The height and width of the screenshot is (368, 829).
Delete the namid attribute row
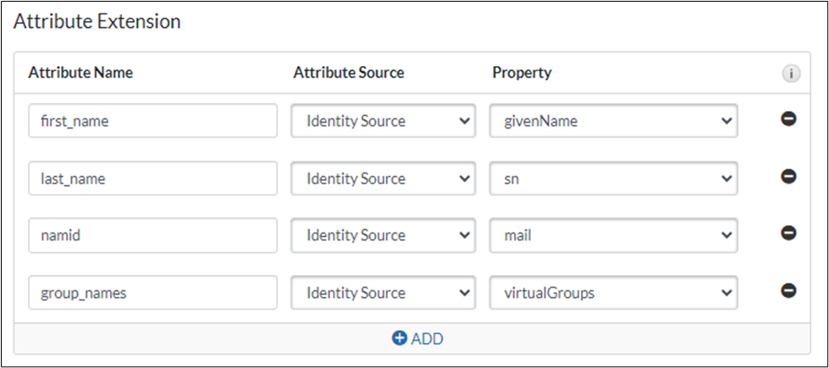point(788,234)
